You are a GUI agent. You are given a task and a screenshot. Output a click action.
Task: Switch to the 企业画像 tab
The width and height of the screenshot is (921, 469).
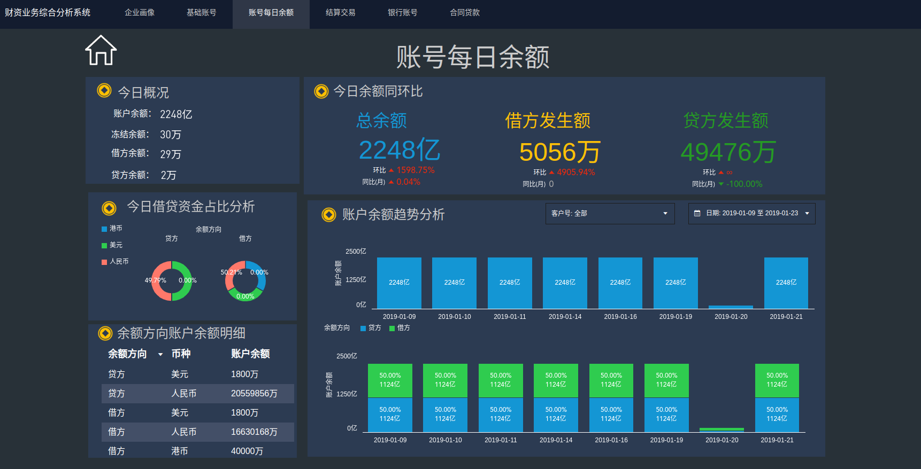140,12
